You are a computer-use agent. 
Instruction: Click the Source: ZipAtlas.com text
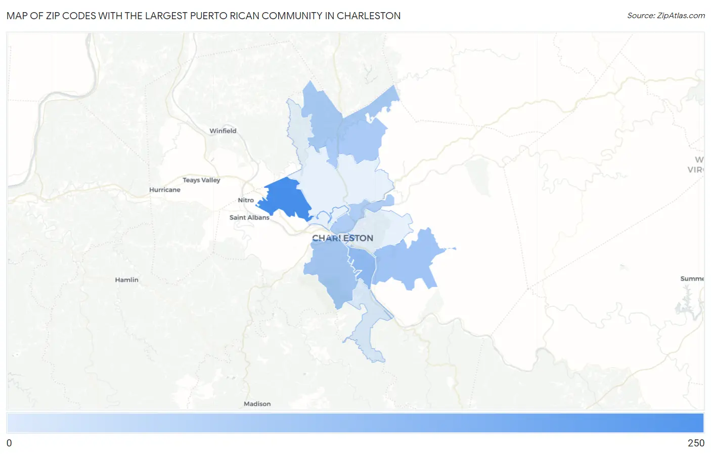(x=666, y=16)
